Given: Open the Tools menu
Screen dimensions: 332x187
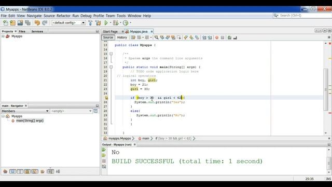Looking at the screenshot, I should 121,16.
